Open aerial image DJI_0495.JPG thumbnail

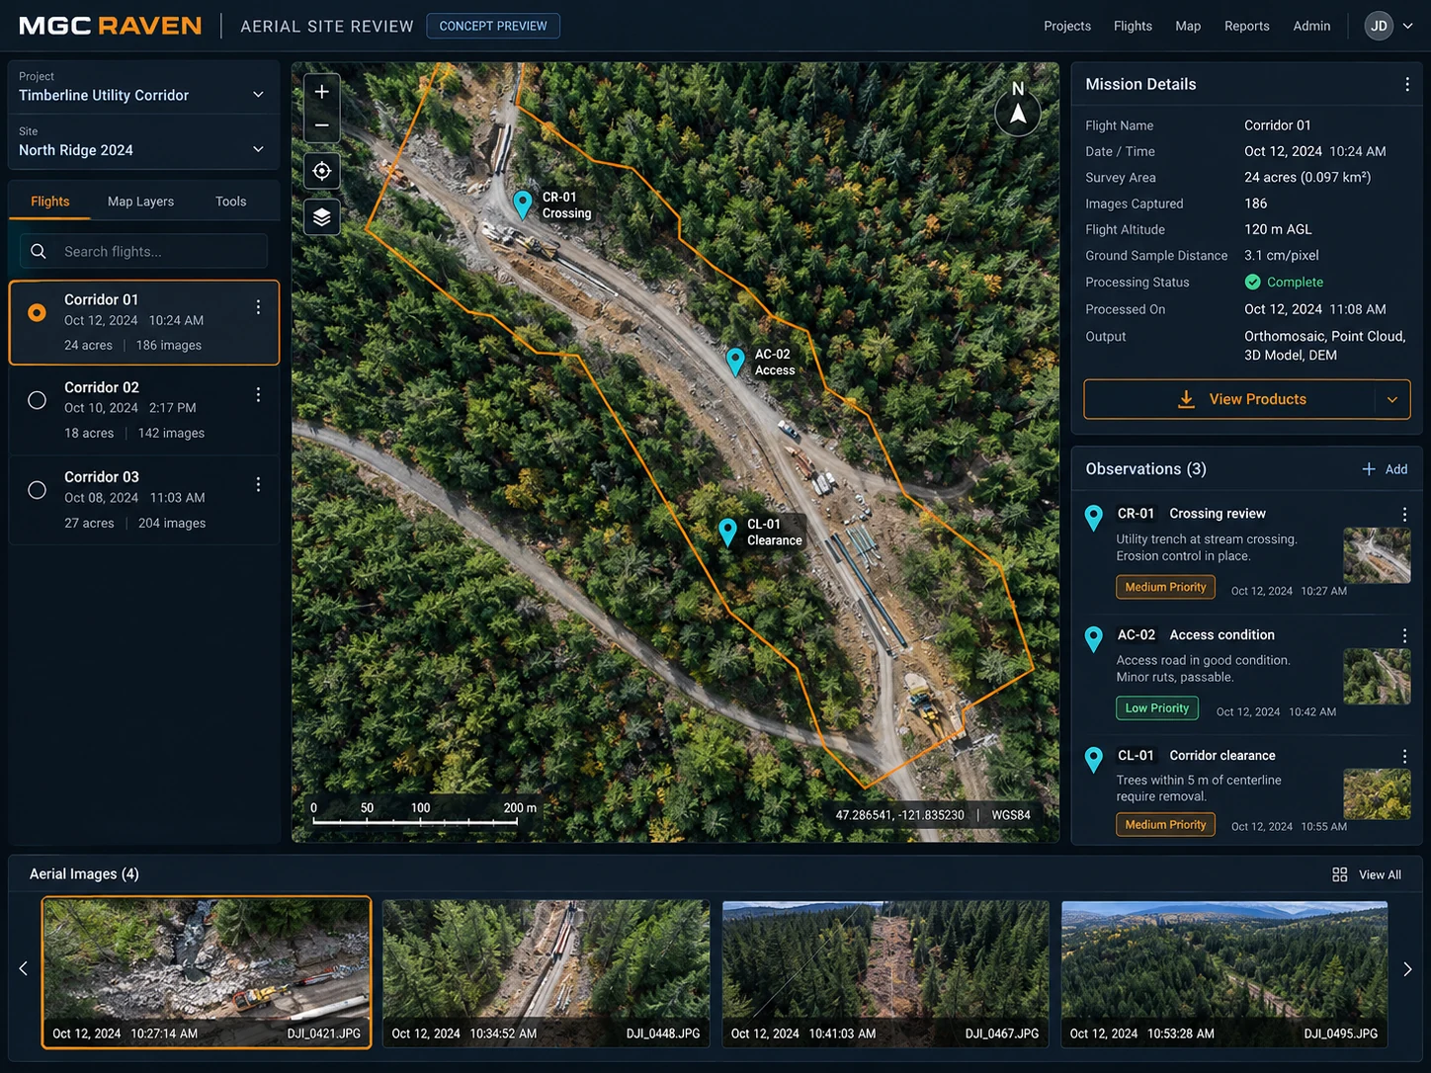(x=1224, y=973)
